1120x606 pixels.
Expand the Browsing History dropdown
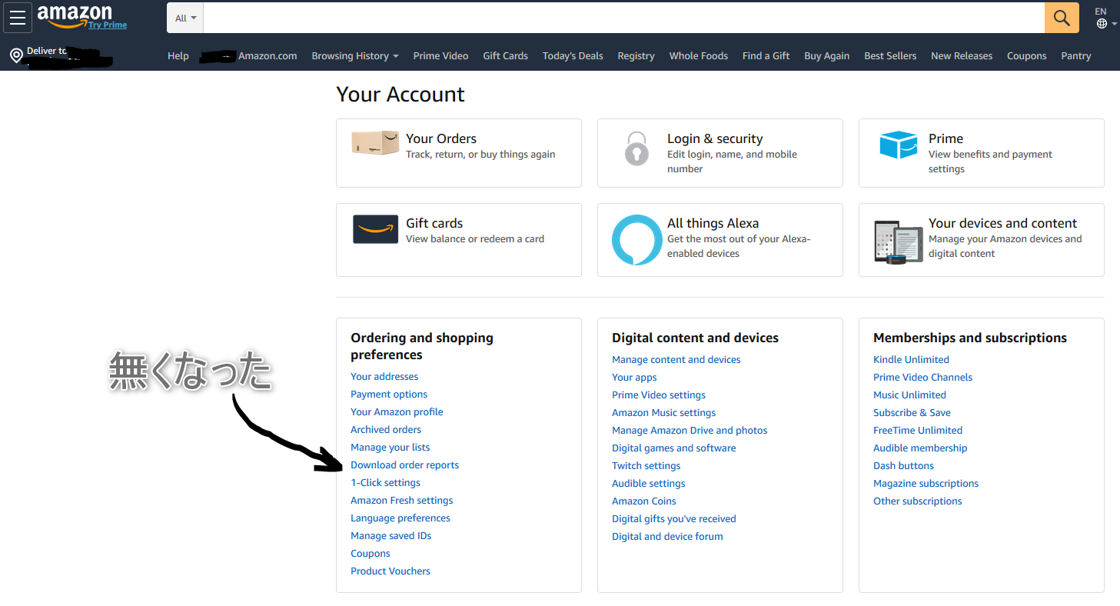click(x=355, y=56)
